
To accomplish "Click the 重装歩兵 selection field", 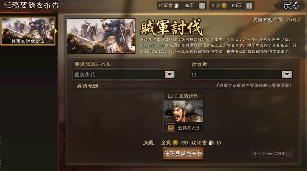I will (x=124, y=75).
